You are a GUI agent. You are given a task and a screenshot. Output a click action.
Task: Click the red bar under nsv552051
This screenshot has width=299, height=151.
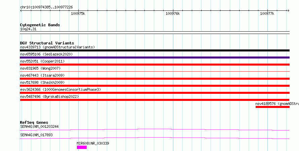[155, 65]
